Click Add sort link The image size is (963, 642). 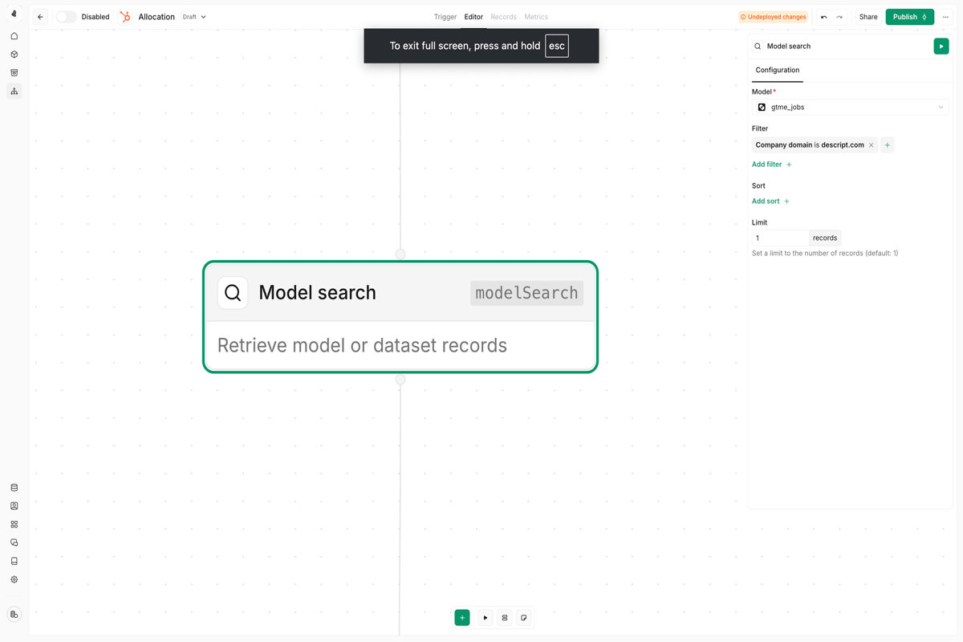[770, 201]
